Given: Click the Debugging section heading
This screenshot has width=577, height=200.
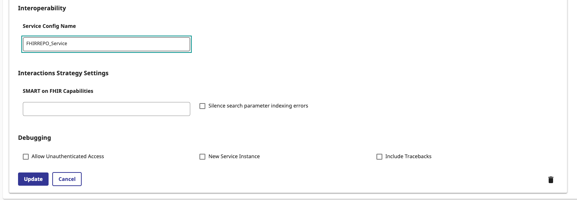Looking at the screenshot, I should point(35,138).
